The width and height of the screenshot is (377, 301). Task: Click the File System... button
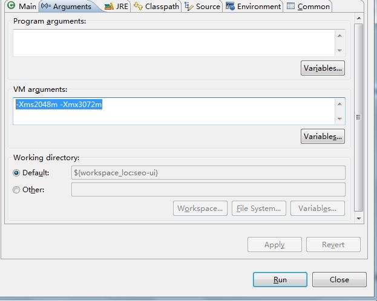point(259,209)
